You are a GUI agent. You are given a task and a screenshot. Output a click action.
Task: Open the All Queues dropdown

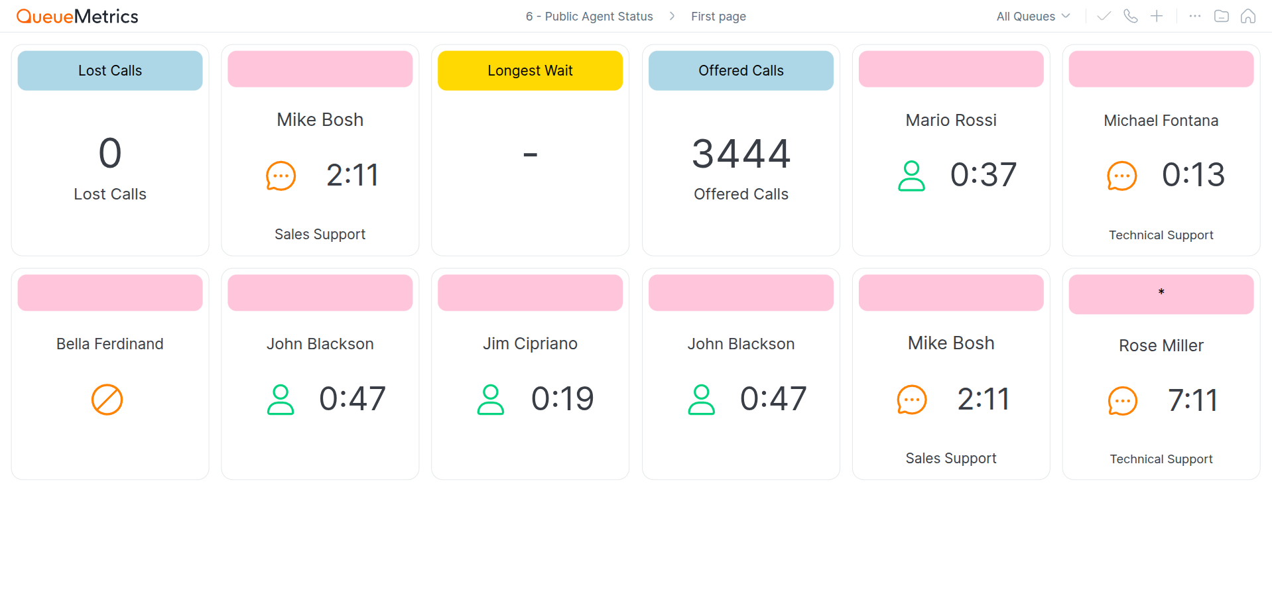click(1032, 16)
